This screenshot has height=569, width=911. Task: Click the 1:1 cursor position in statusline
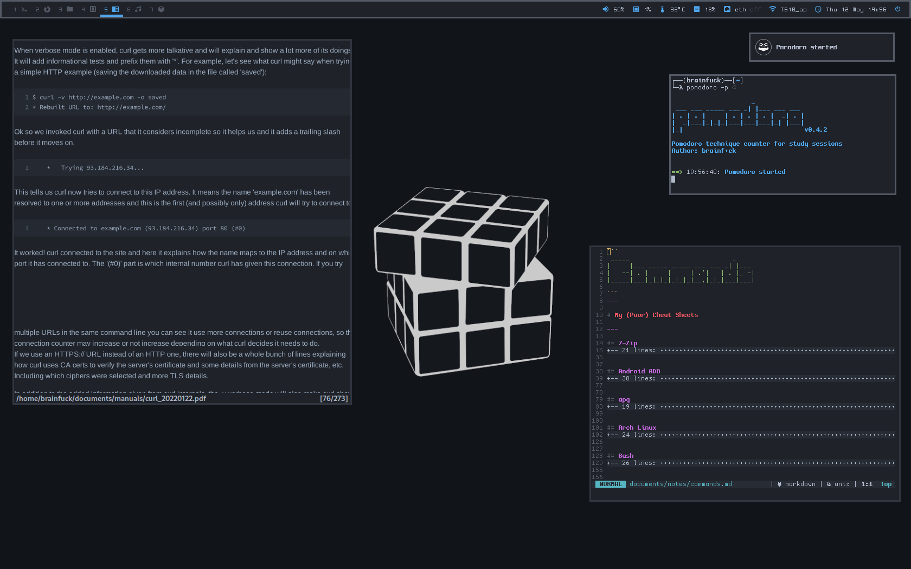pyautogui.click(x=867, y=484)
